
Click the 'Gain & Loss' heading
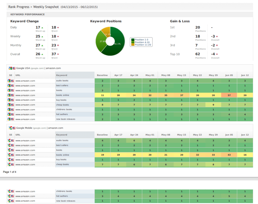click(x=180, y=21)
